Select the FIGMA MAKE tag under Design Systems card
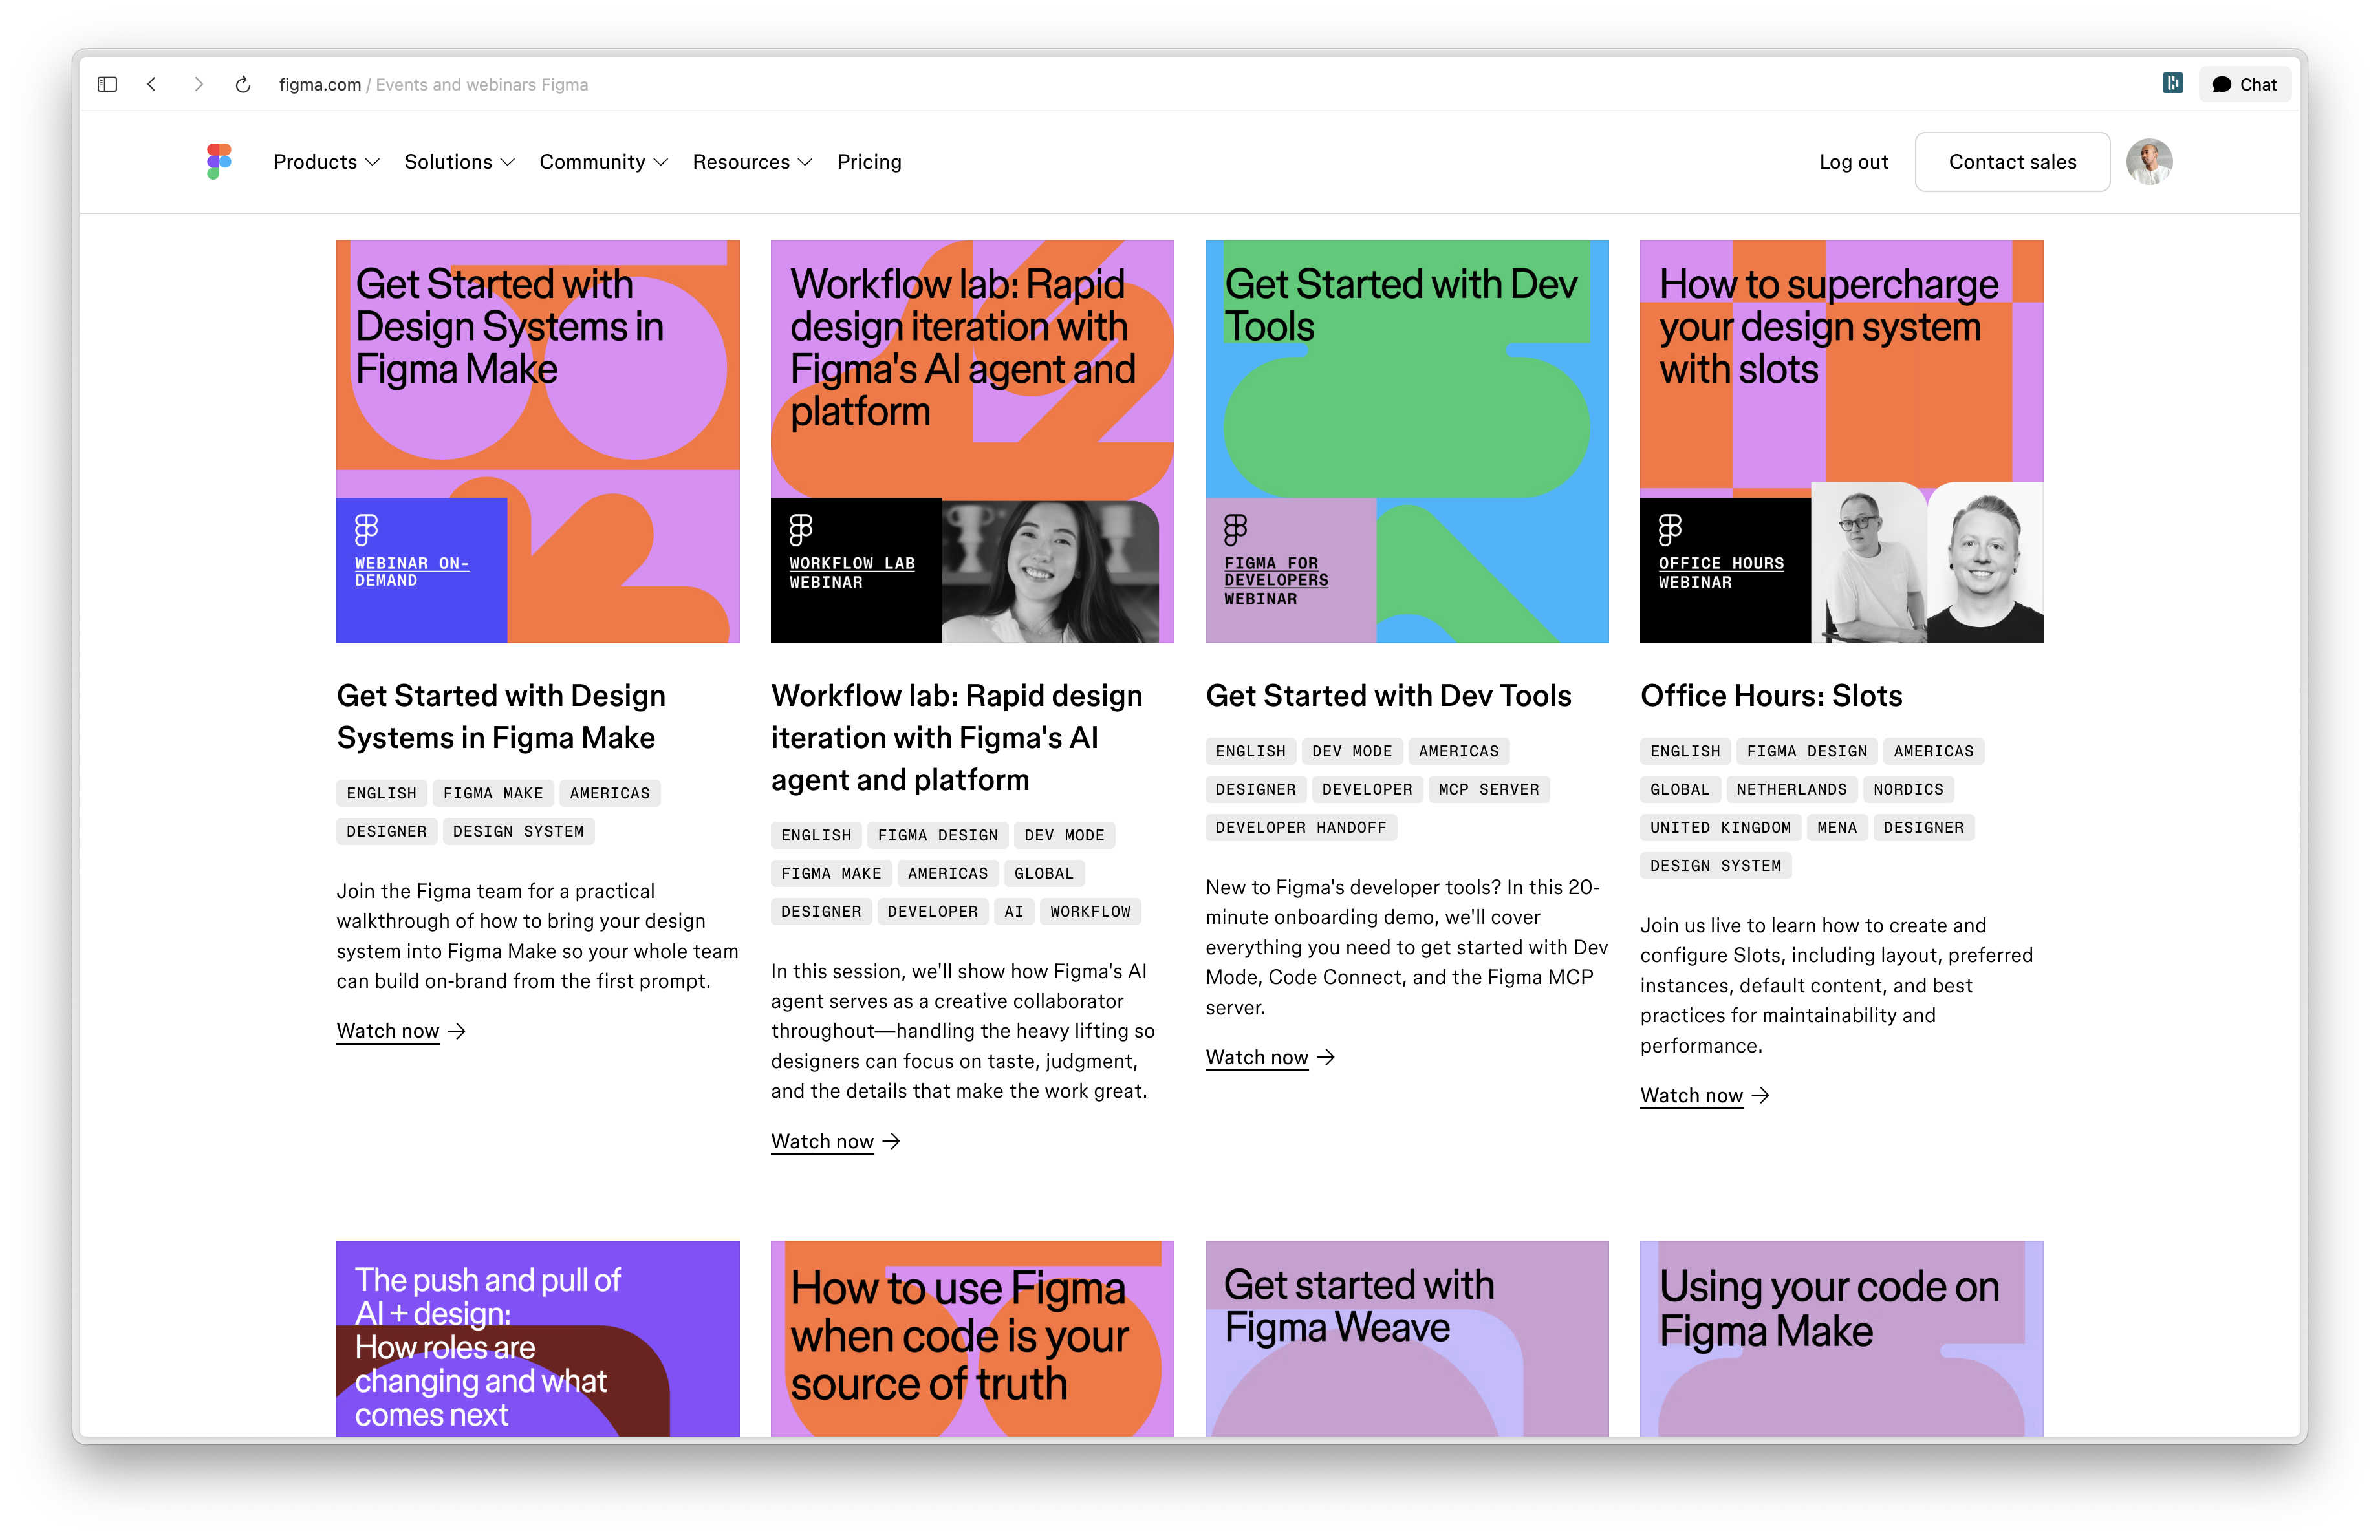 (x=493, y=793)
